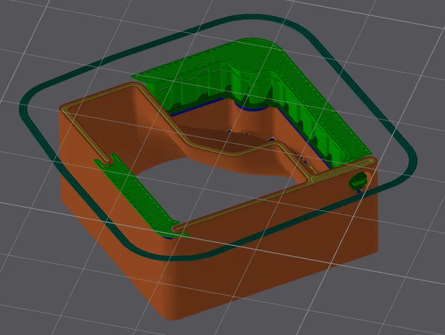Screen dimensions: 445x335
Task: Click the small round hole in the right wall
Action: click(x=359, y=181)
